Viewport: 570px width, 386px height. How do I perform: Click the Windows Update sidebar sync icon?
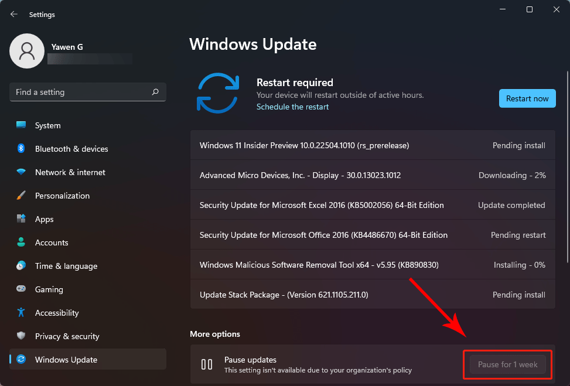click(x=21, y=359)
